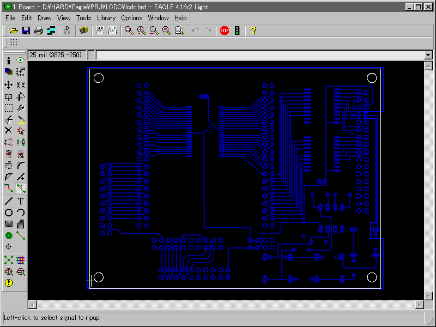Select the Route tool

click(x=9, y=188)
